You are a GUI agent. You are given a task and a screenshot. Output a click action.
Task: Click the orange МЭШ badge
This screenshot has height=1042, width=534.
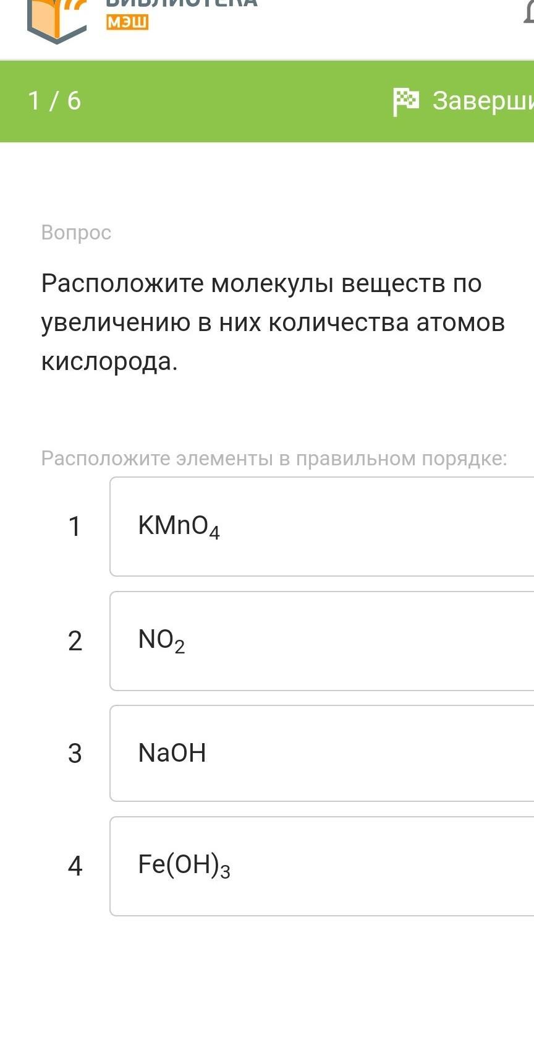[x=128, y=23]
